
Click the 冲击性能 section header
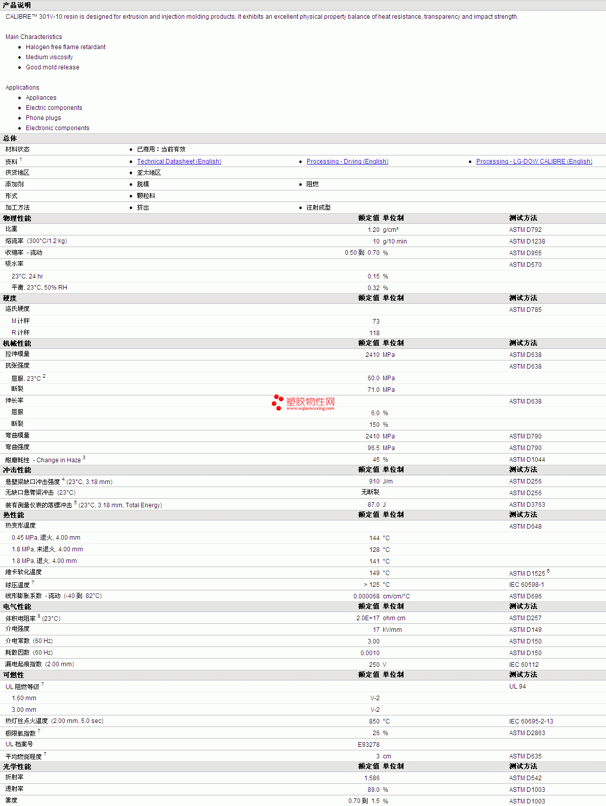[17, 470]
